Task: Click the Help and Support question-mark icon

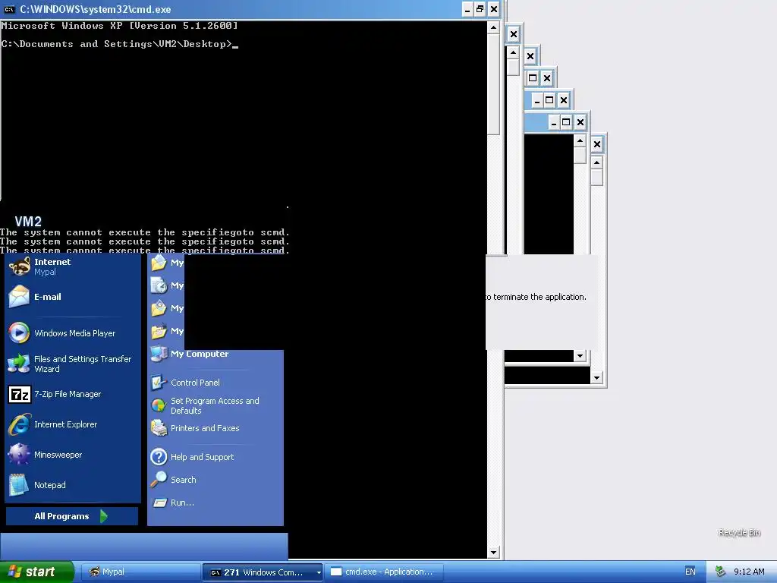Action: tap(159, 456)
